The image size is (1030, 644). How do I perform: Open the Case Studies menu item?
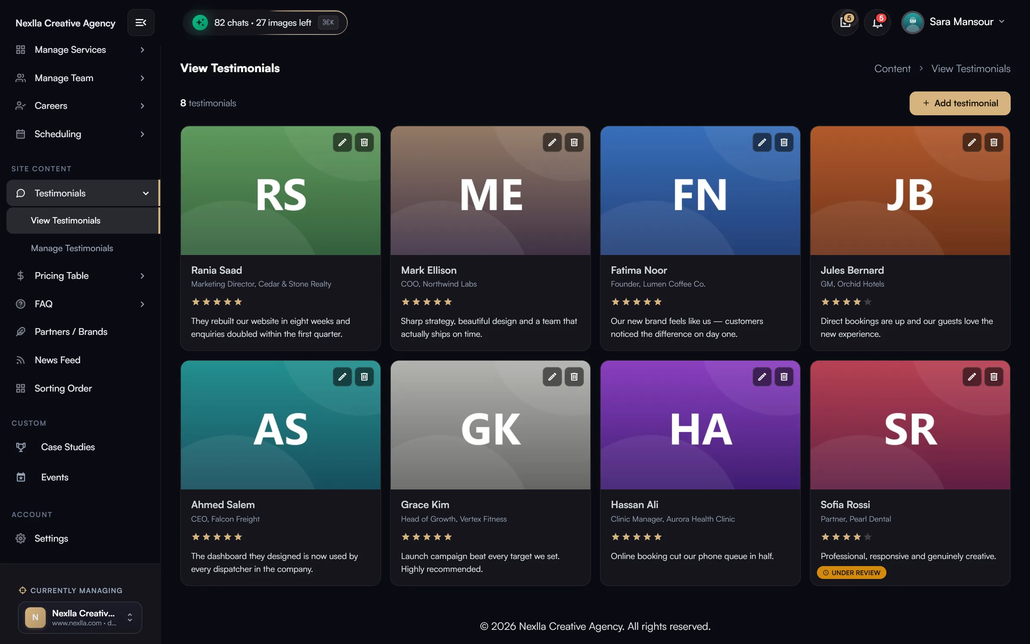pos(68,447)
